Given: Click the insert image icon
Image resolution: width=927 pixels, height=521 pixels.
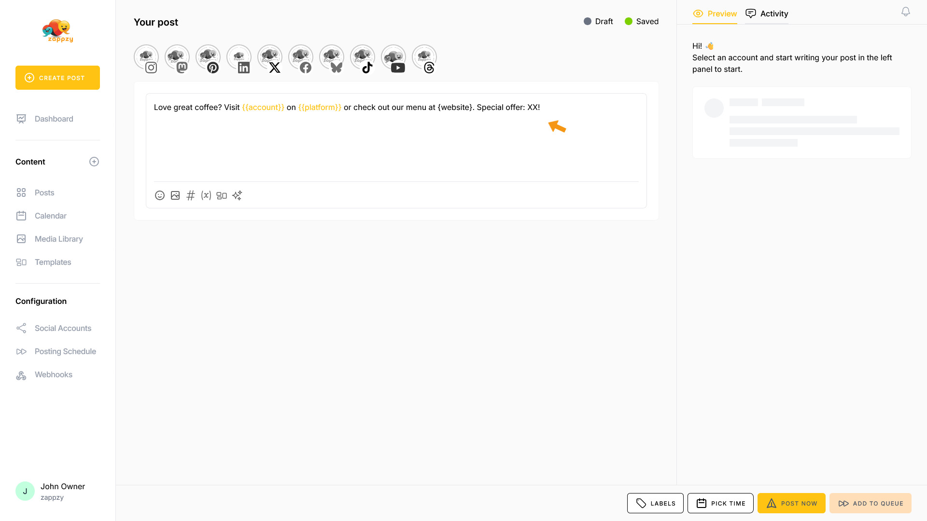Looking at the screenshot, I should [x=175, y=195].
